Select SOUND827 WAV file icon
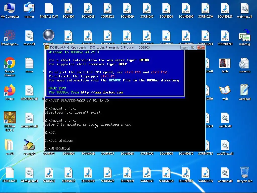Viewport: 257px width, 193px height. click(225, 9)
